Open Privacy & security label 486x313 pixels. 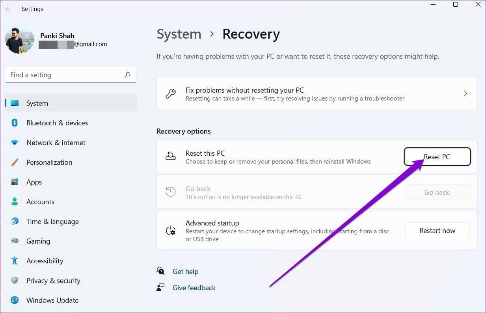pyautogui.click(x=53, y=281)
